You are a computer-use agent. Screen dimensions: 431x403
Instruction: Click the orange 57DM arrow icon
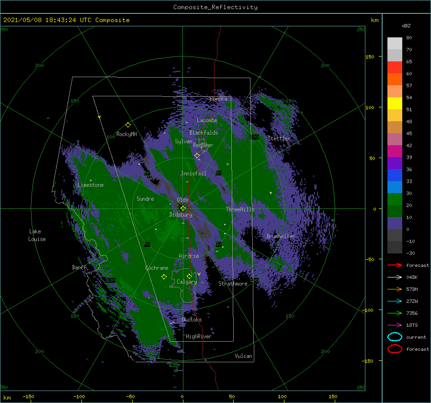[395, 289]
